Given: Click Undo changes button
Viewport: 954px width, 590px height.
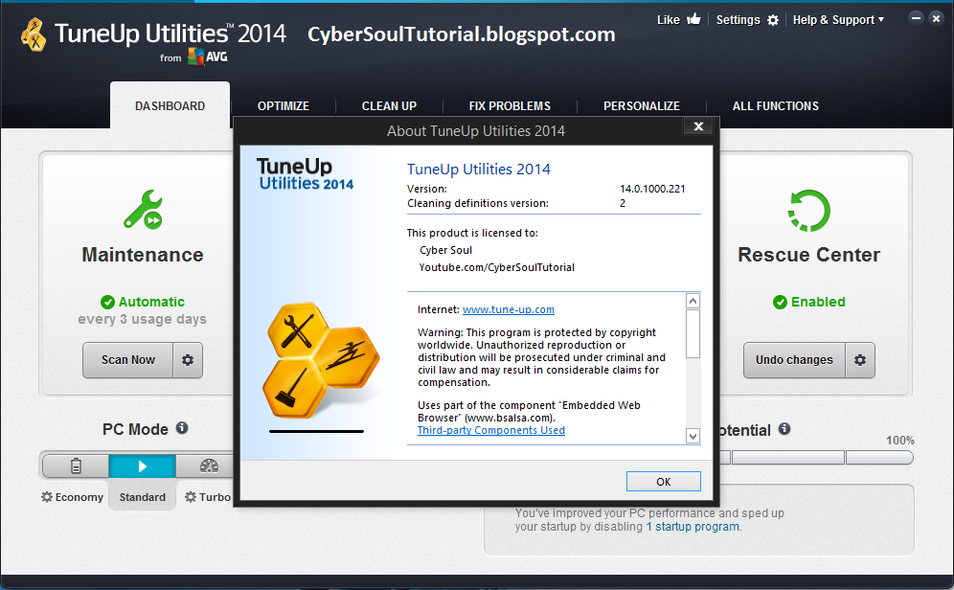Looking at the screenshot, I should (x=794, y=360).
